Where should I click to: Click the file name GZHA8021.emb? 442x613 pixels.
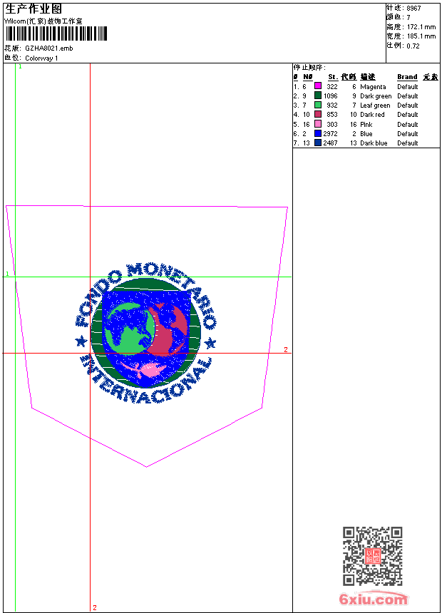tap(49, 48)
